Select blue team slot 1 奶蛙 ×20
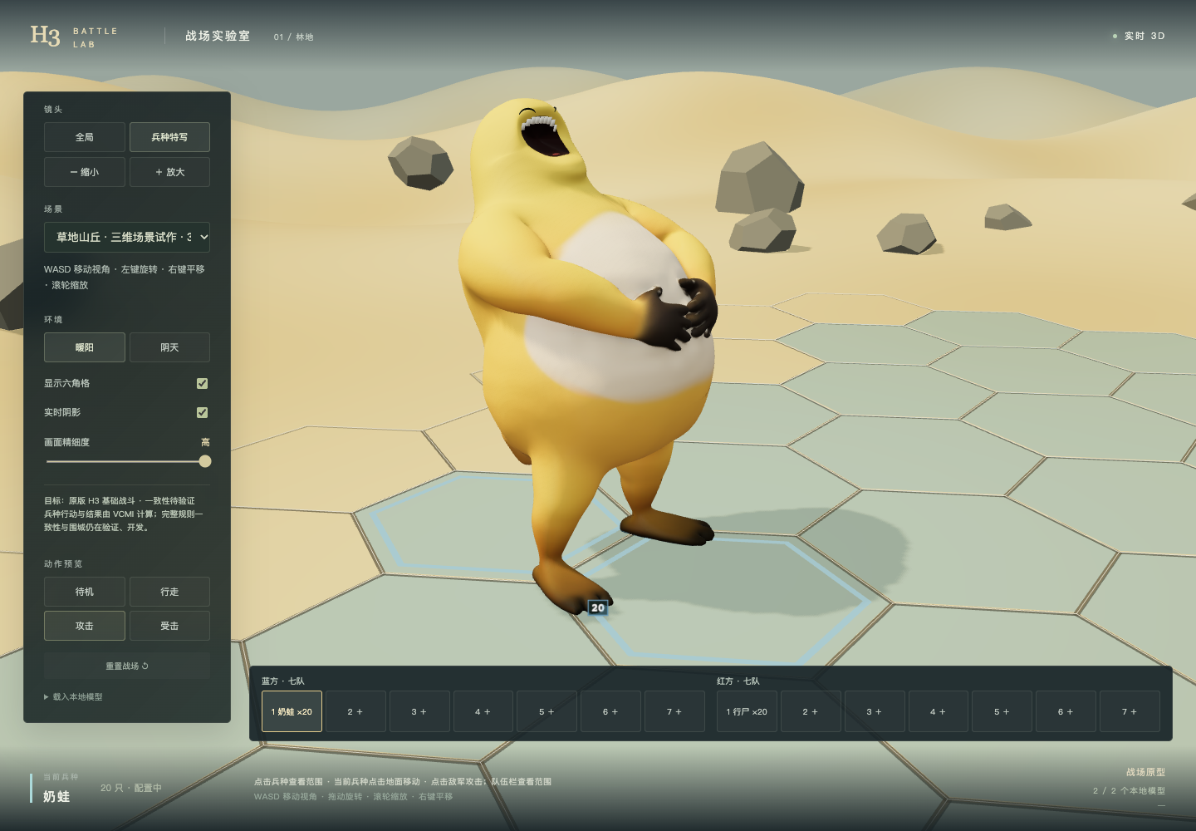 tap(292, 711)
